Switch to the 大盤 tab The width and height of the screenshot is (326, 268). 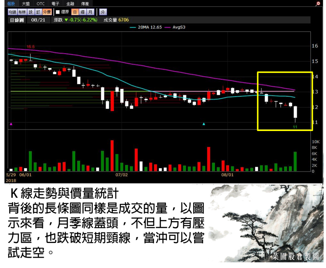26,3
